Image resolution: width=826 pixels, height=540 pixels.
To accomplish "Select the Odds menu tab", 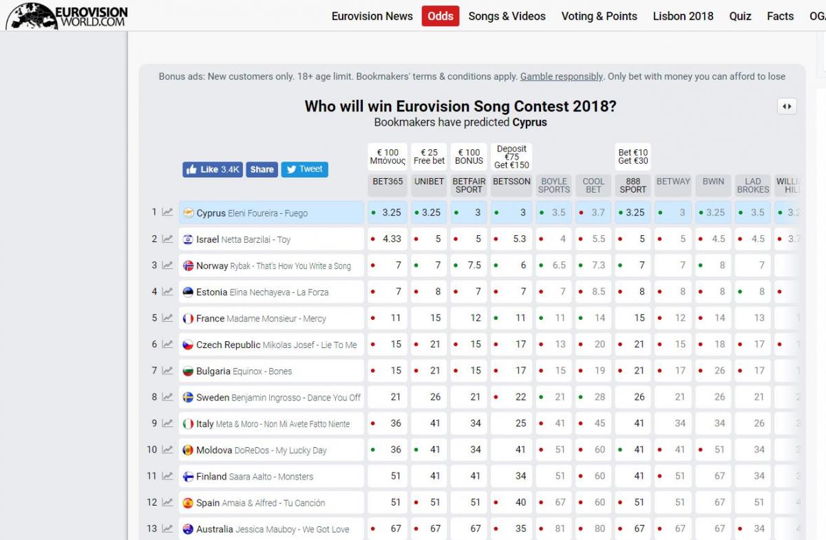I will (x=441, y=16).
